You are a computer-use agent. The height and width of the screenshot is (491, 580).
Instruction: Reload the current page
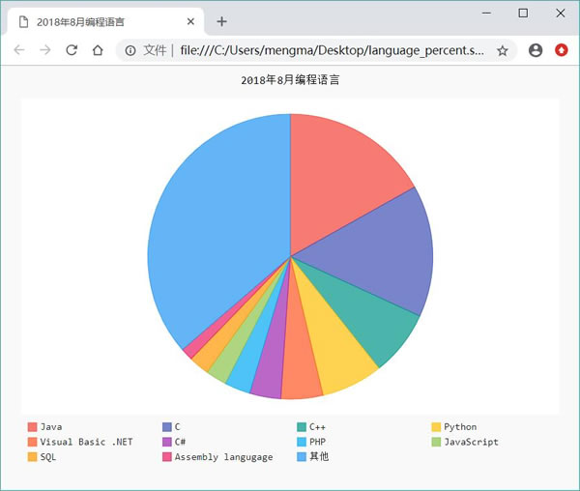tap(72, 50)
